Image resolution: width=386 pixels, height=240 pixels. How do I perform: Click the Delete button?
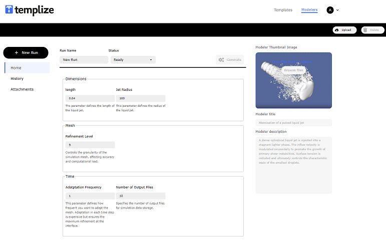[x=372, y=30]
